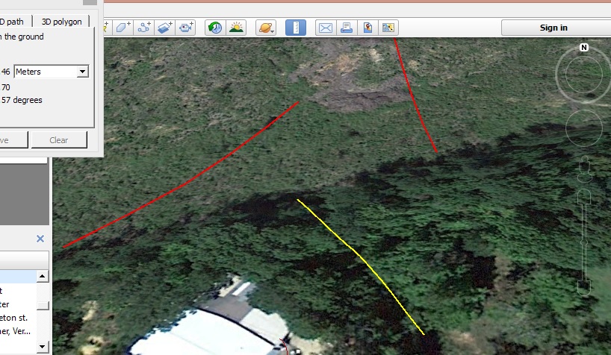
Task: Click the Print icon
Action: click(x=347, y=28)
